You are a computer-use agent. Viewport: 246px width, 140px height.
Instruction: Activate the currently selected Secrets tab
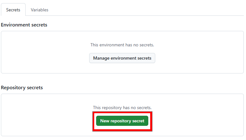tap(13, 10)
